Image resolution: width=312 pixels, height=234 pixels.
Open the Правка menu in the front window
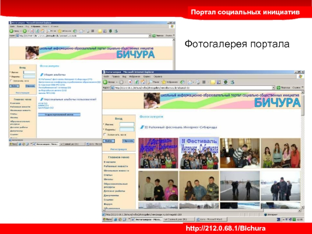(115, 76)
